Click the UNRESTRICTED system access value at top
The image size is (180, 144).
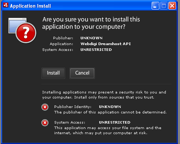[x=96, y=49]
